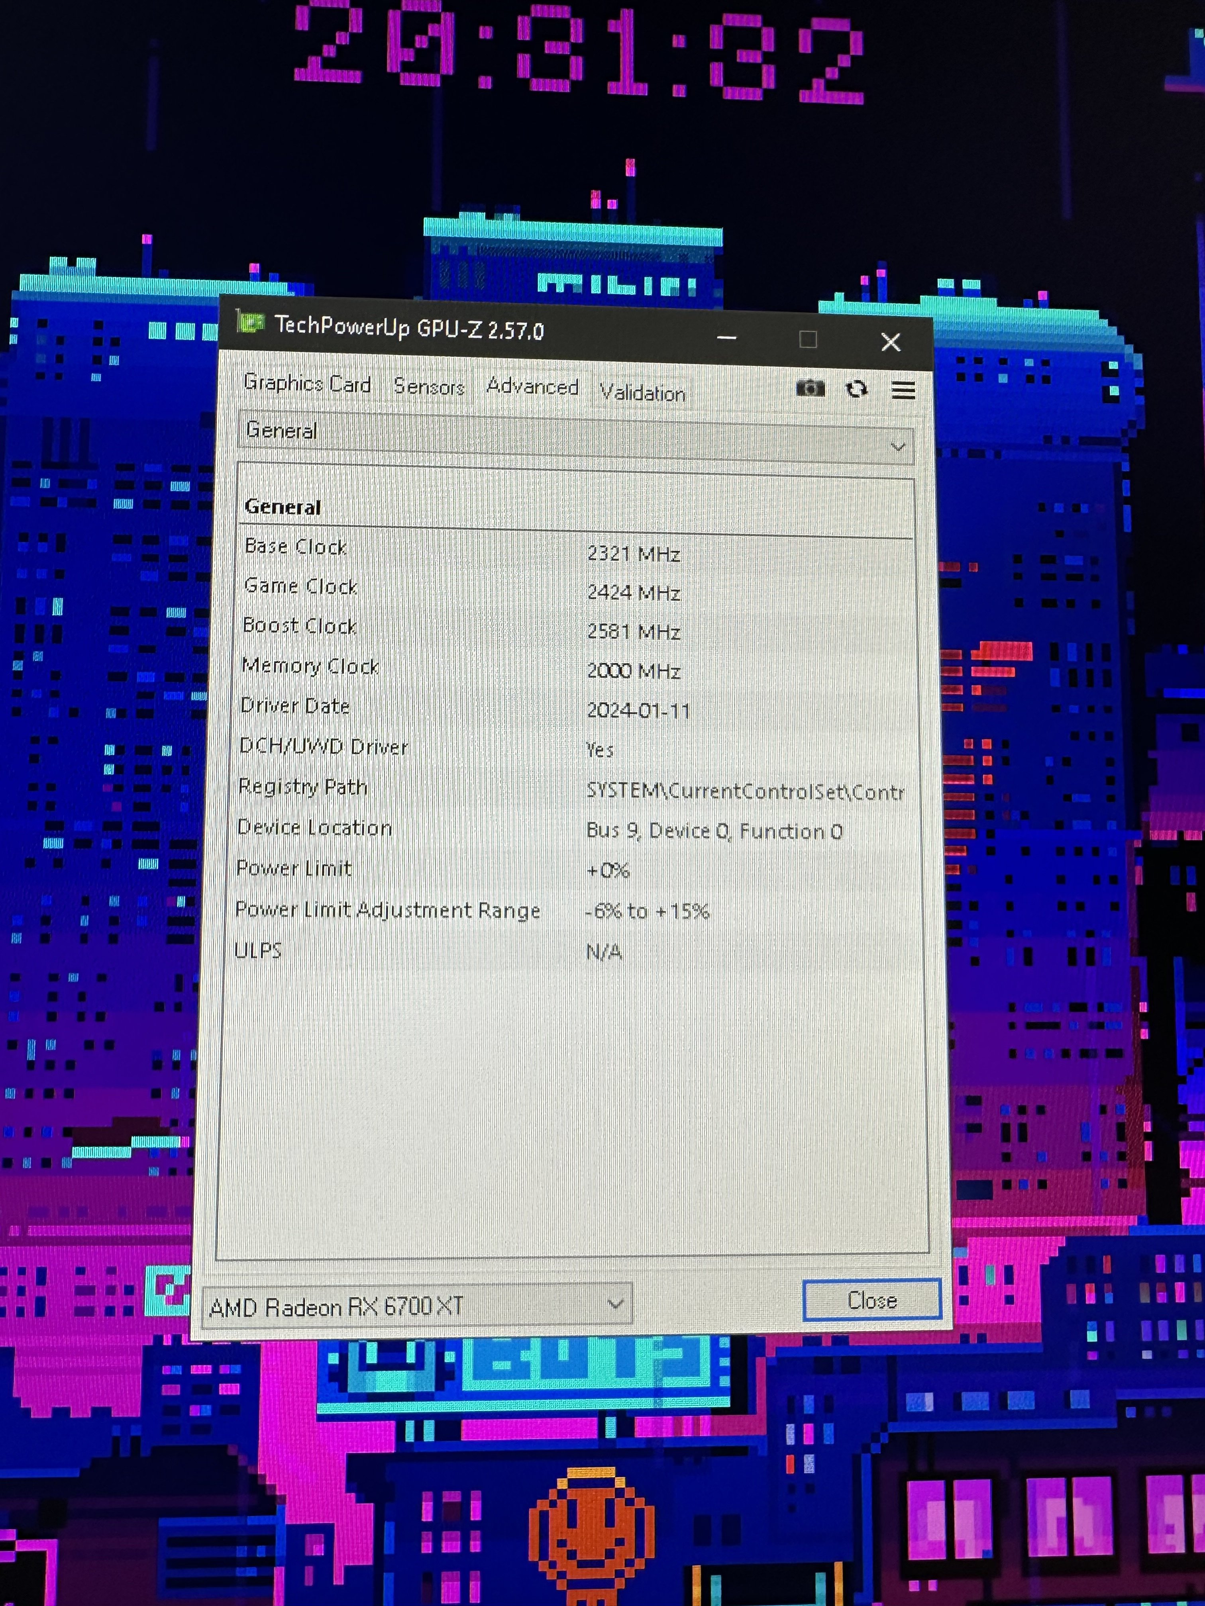Click the screenshot camera icon
Image resolution: width=1205 pixels, height=1606 pixels.
pos(810,388)
